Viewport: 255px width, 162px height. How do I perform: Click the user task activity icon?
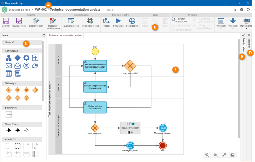pyautogui.click(x=9, y=58)
